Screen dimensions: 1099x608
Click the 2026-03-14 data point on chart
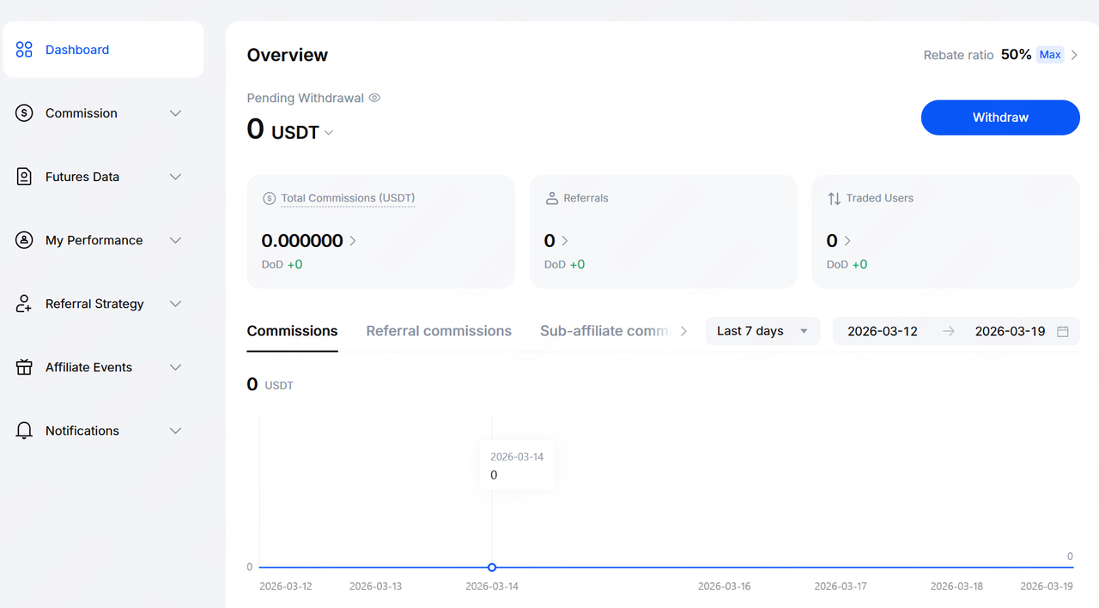coord(492,567)
